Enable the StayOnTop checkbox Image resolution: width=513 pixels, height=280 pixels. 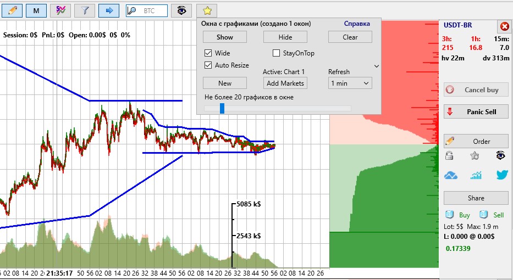[277, 53]
